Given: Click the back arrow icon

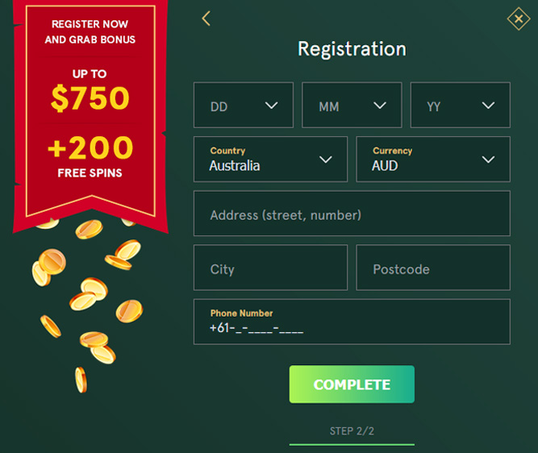Looking at the screenshot, I should 206,19.
